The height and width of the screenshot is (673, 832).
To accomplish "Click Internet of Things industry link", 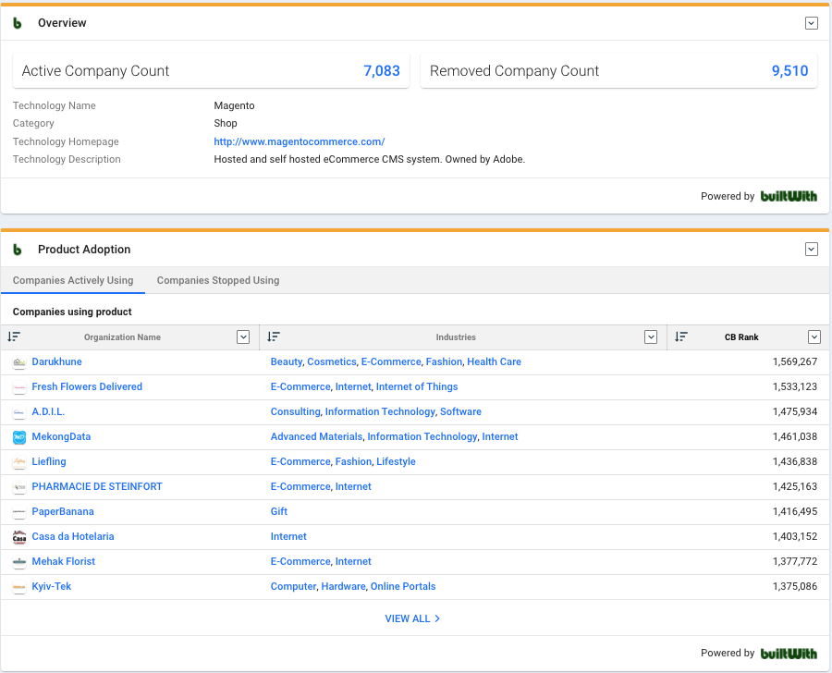I will coord(417,387).
